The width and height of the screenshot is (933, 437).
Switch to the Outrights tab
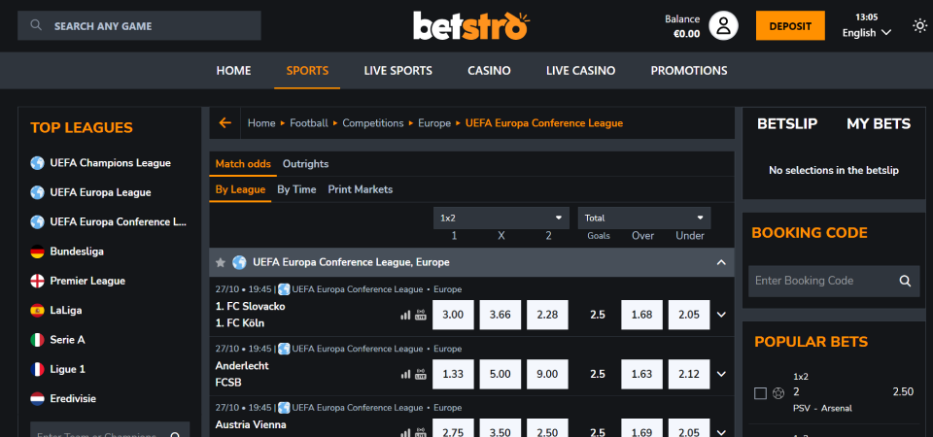click(x=305, y=164)
